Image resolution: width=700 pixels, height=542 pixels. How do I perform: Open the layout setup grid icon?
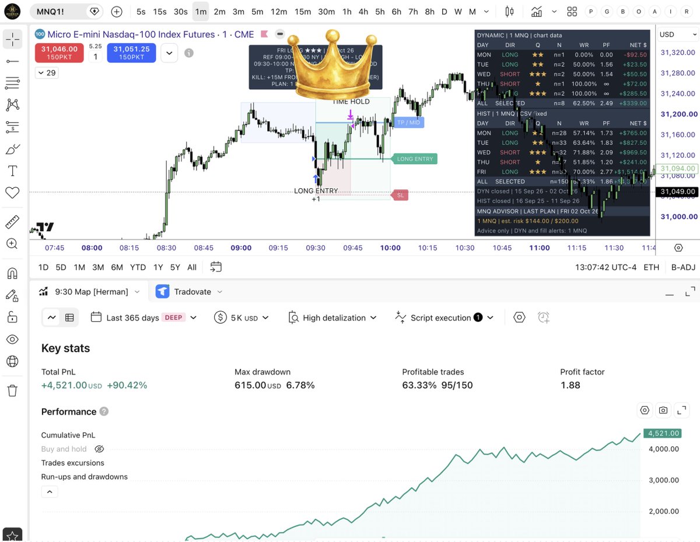pos(572,12)
